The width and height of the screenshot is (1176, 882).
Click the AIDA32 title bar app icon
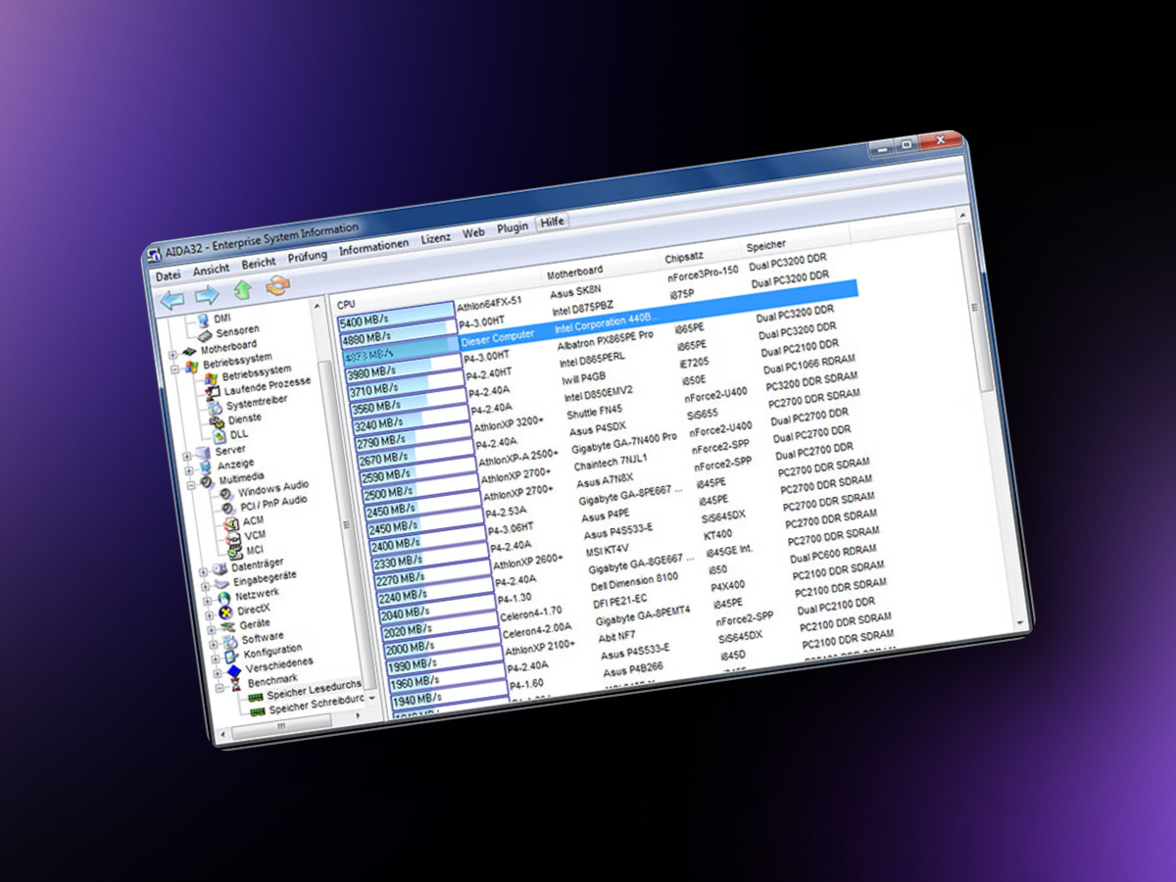pyautogui.click(x=154, y=257)
